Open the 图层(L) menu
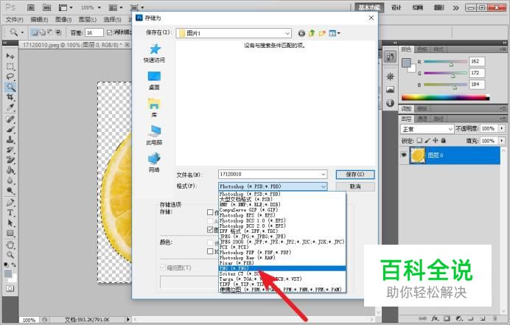510x325 pixels. click(88, 20)
